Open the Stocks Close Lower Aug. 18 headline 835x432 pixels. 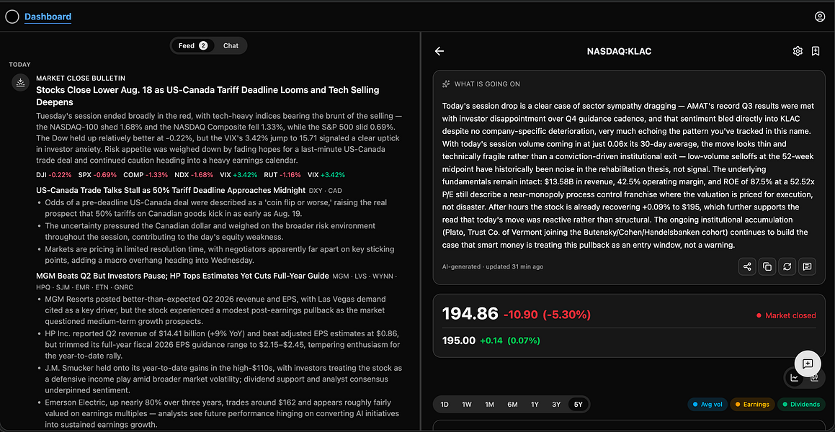[x=207, y=96]
